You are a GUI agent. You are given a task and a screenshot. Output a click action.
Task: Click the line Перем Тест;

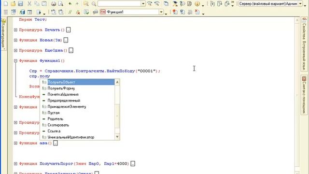pyautogui.click(x=33, y=19)
